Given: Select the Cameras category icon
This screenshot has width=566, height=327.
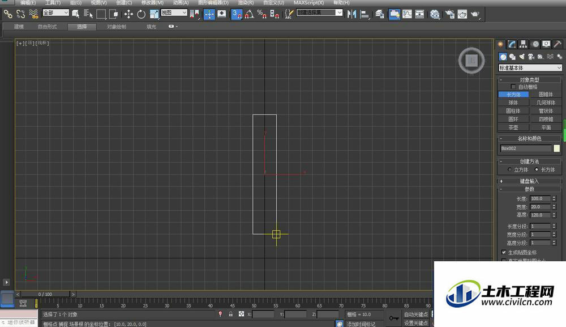Looking at the screenshot, I should 531,57.
